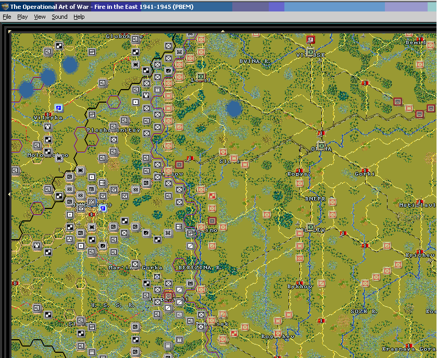Click the DNEPR R. river label

(319, 199)
